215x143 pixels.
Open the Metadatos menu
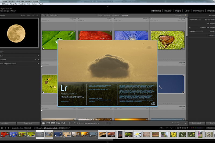click(22, 4)
